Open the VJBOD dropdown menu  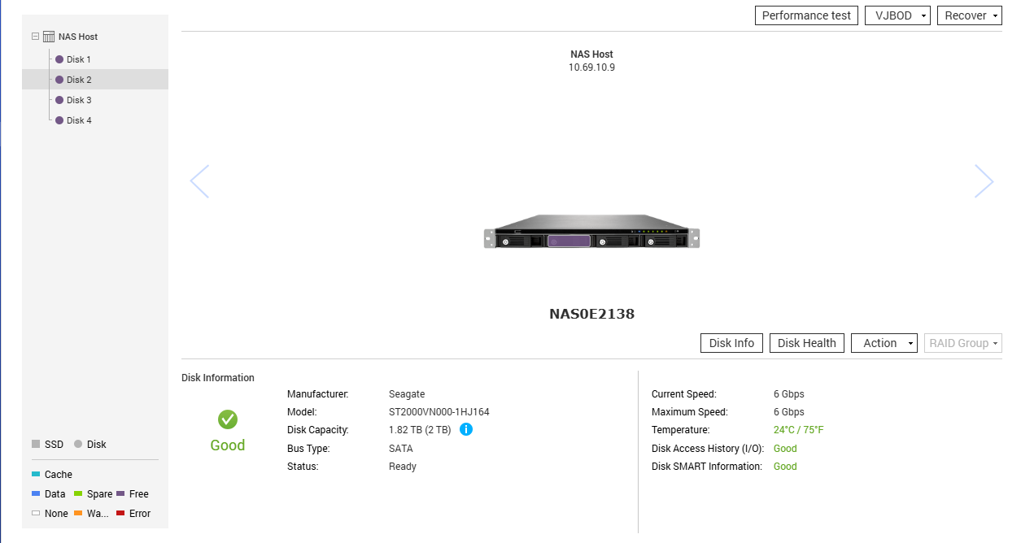pyautogui.click(x=897, y=15)
